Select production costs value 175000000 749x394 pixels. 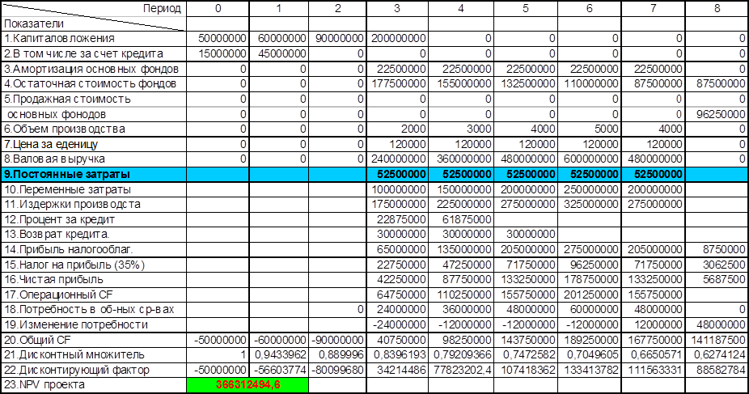(398, 205)
